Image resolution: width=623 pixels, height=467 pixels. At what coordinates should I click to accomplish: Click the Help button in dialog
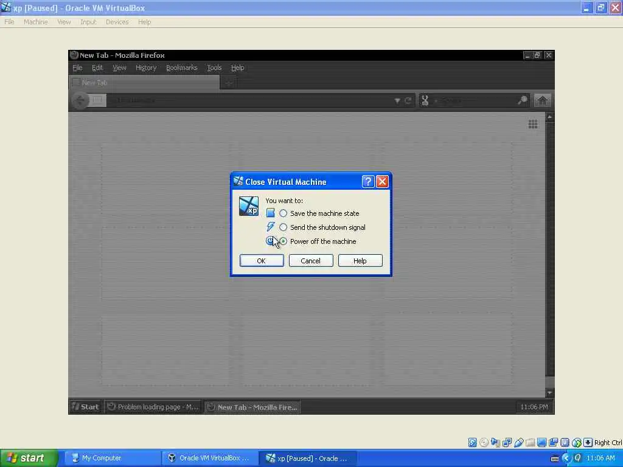(360, 260)
